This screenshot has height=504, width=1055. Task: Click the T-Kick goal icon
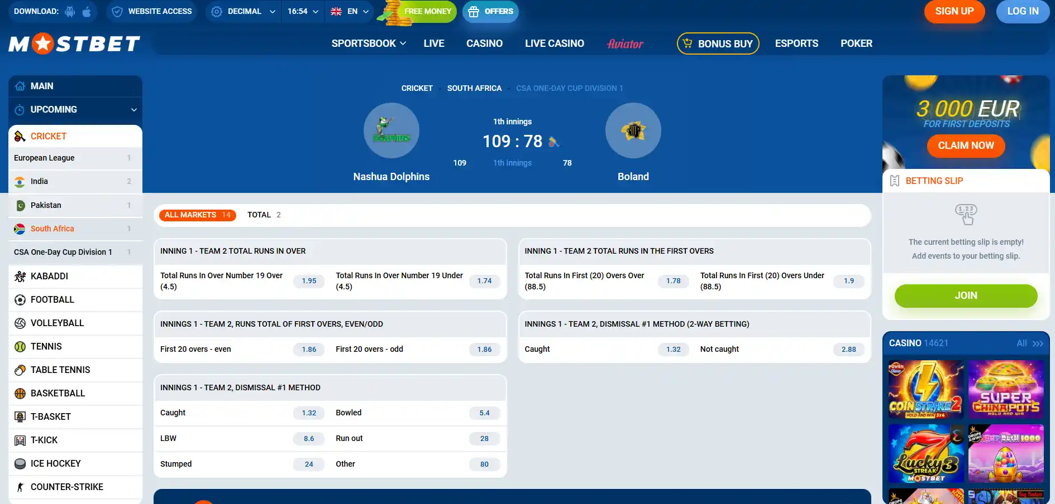tap(20, 440)
